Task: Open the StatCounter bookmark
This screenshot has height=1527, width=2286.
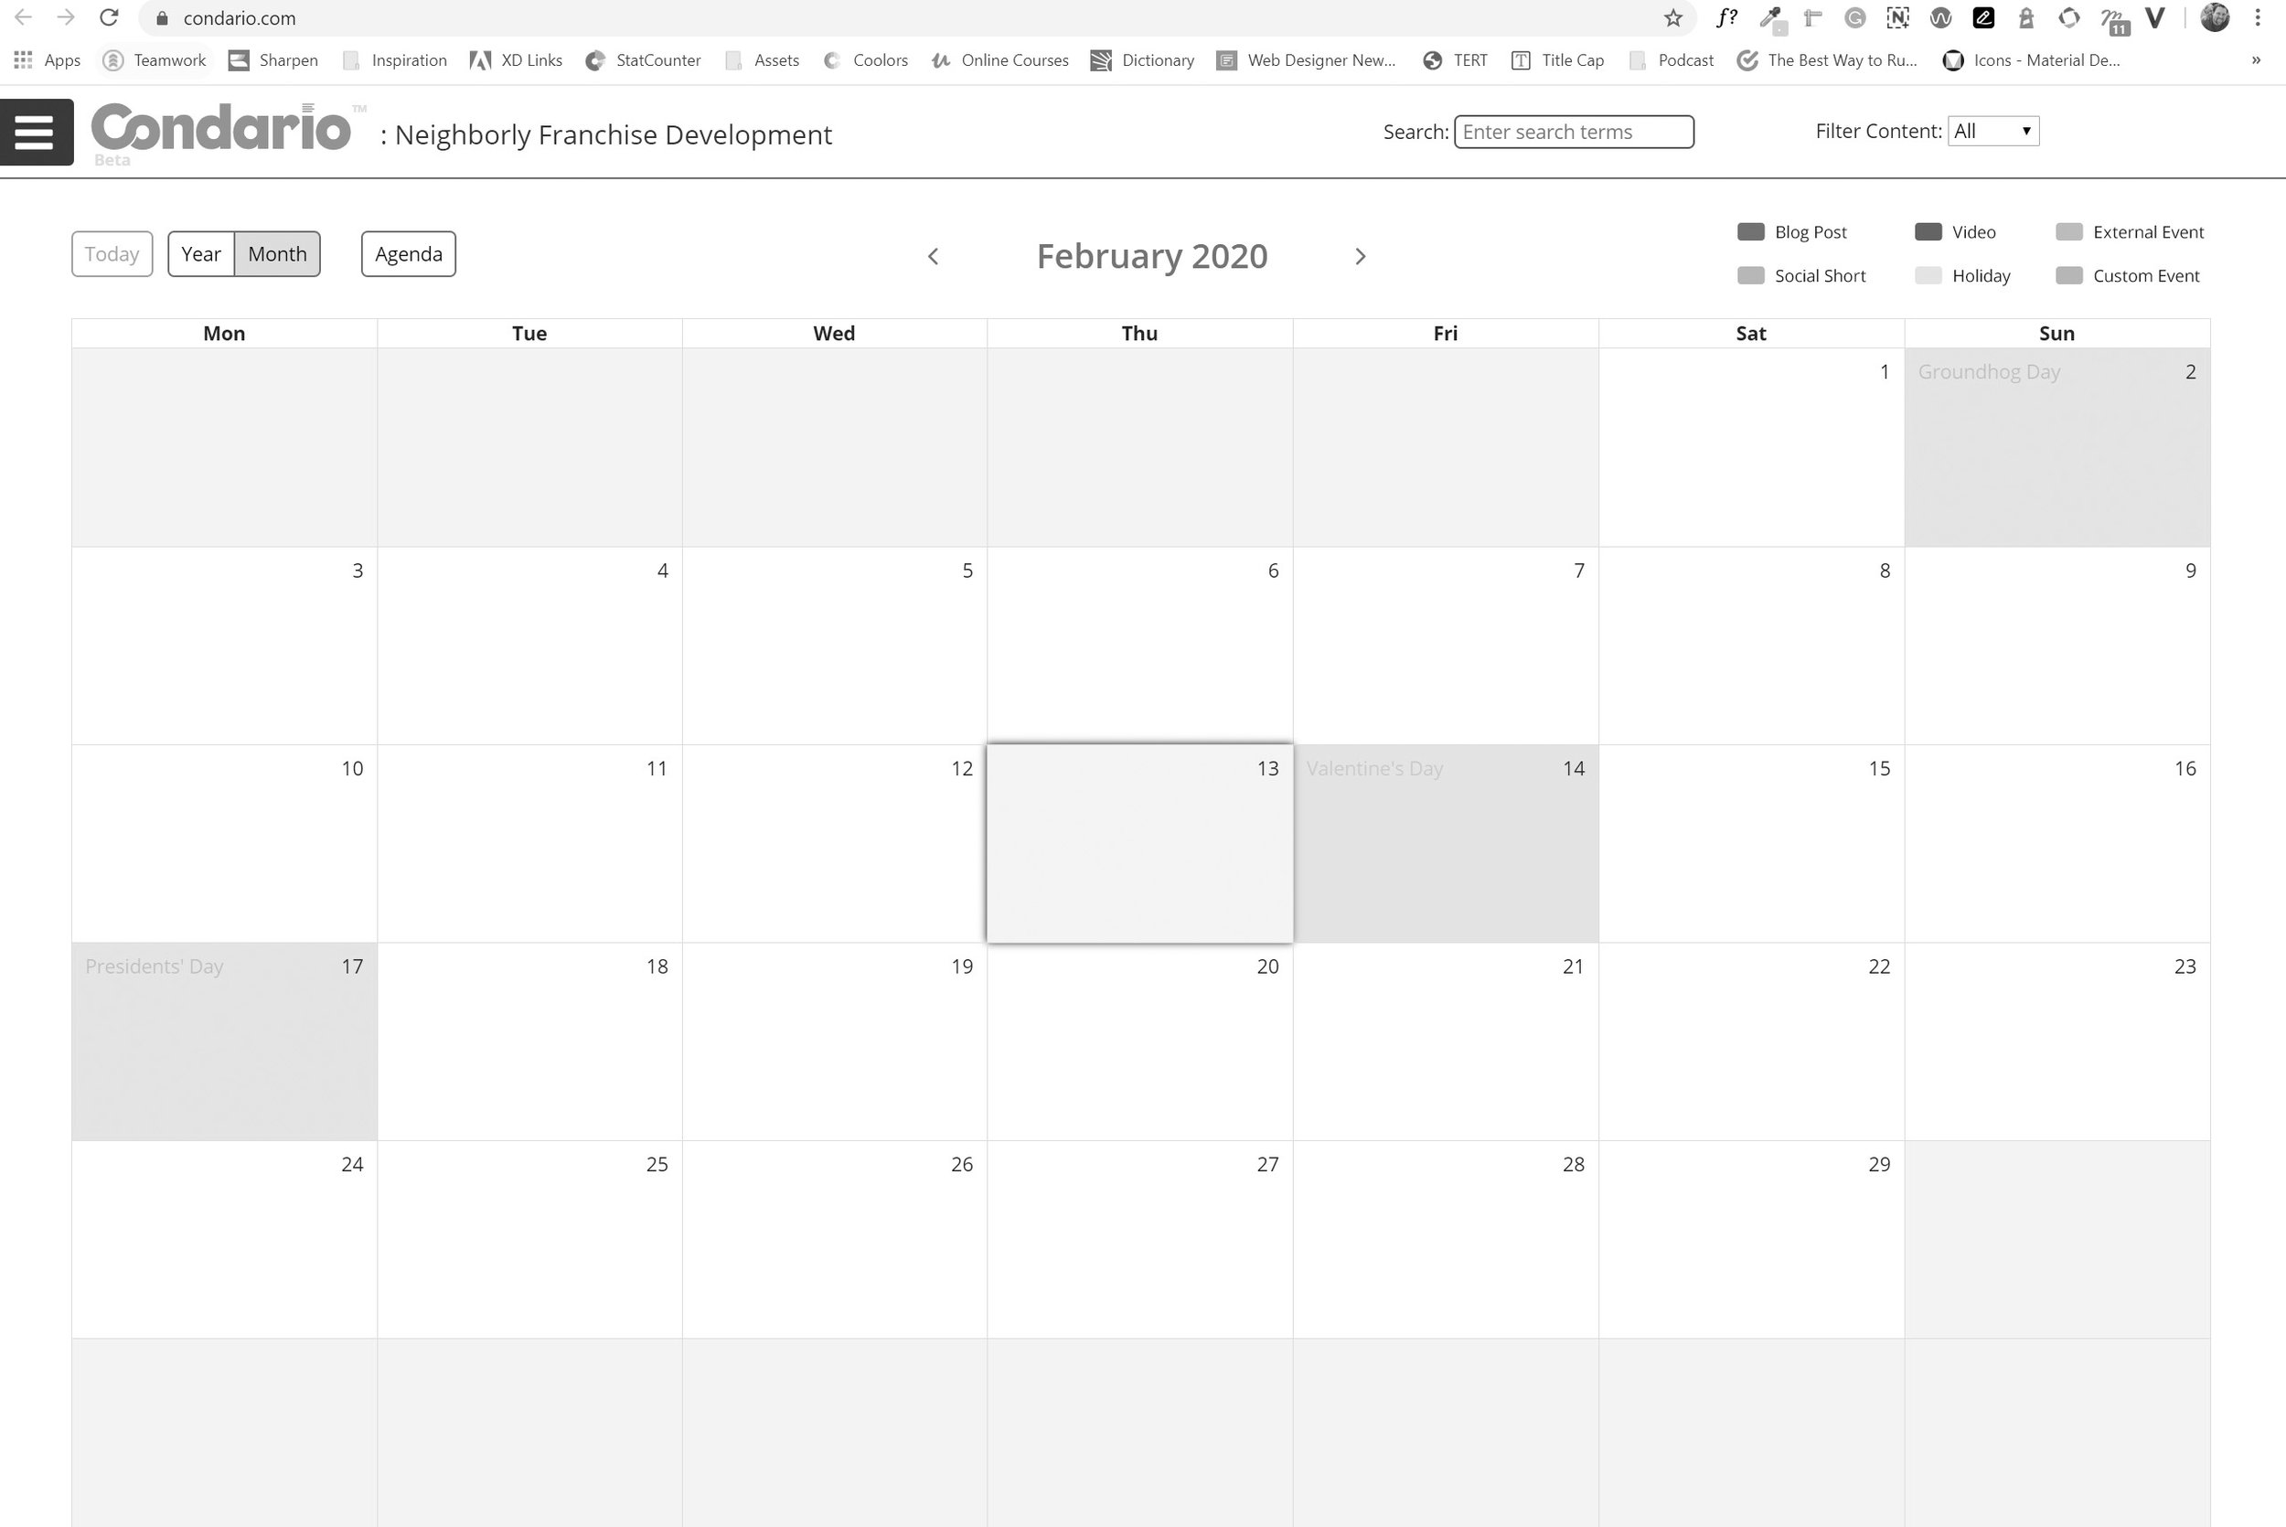Action: pyautogui.click(x=644, y=59)
